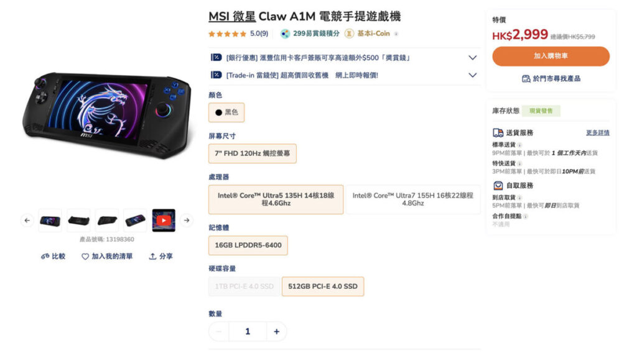Screen dimensions: 637x354
Task: Click info icon next to 標準送貨
Action: point(519,145)
